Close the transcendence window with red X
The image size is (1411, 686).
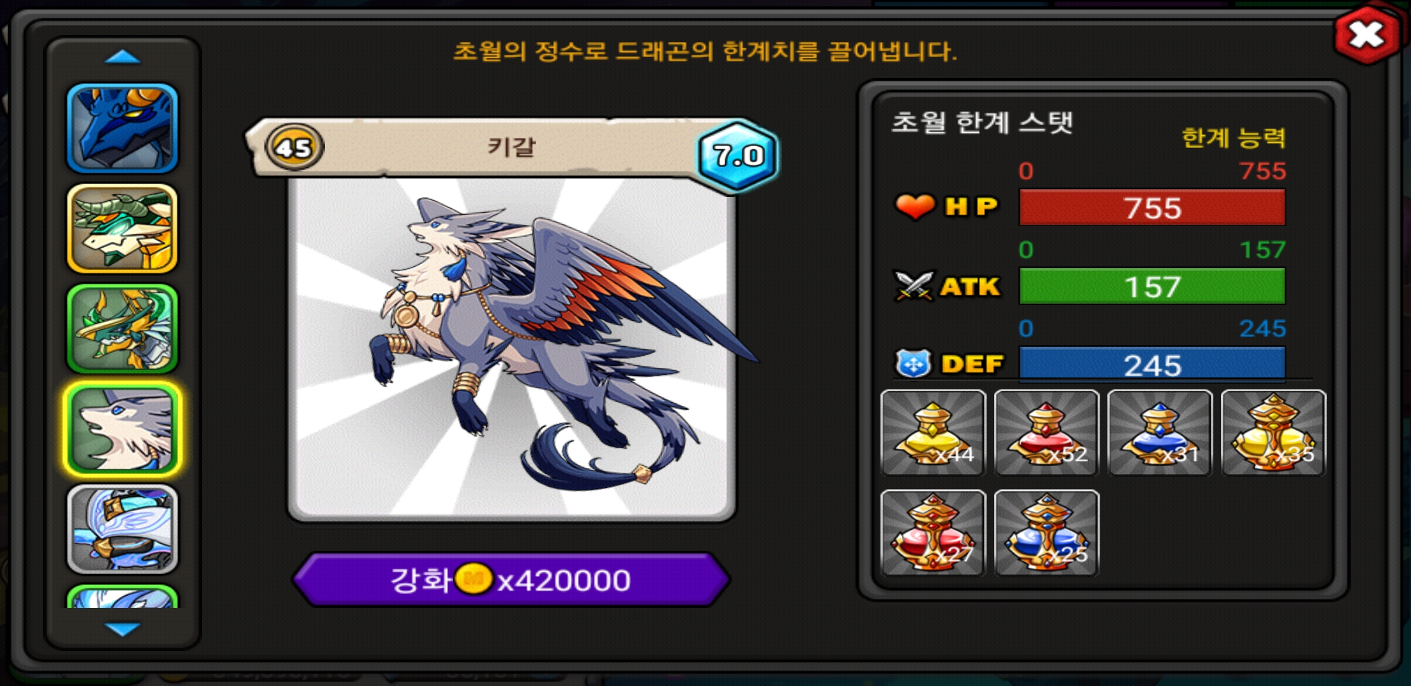1367,35
